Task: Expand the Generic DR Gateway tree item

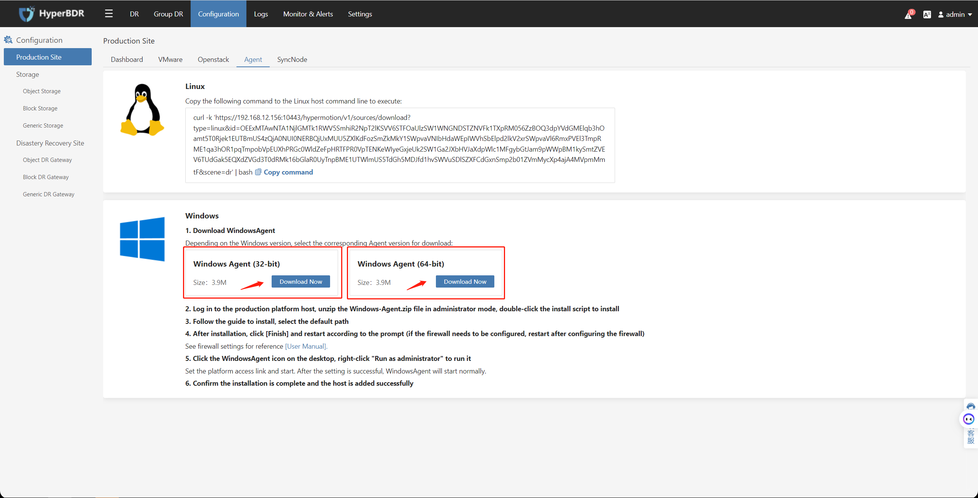Action: pyautogui.click(x=48, y=194)
